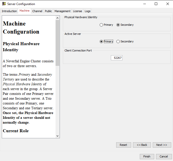Maximize the Server Configuration window
This screenshot has height=161, width=173.
156,4
